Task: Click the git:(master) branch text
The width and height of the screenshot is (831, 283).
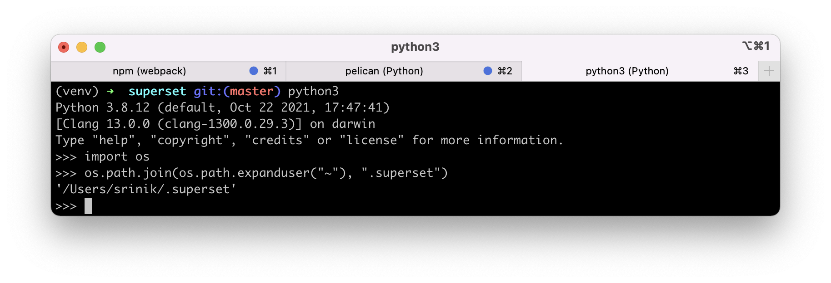Action: point(237,91)
